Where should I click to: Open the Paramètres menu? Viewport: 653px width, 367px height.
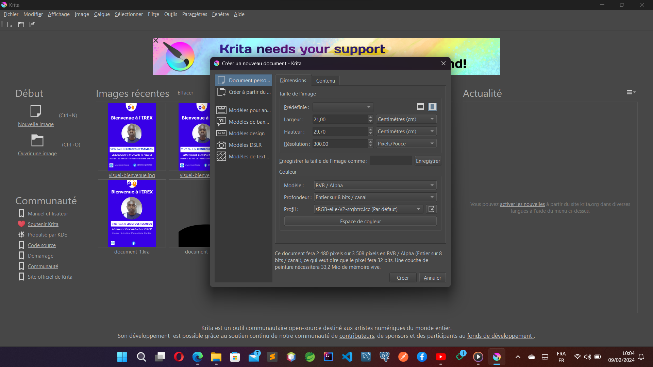(195, 14)
